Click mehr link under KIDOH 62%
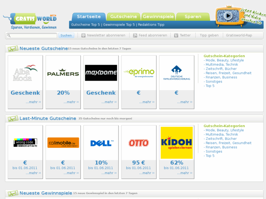 pos(184,173)
